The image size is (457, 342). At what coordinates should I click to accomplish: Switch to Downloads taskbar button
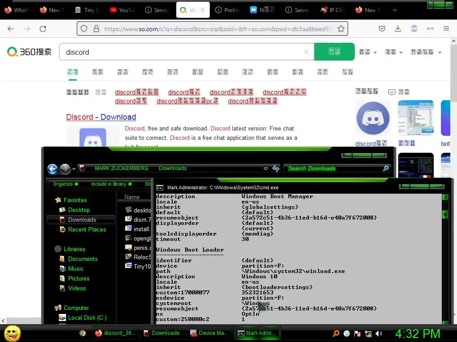pos(162,333)
